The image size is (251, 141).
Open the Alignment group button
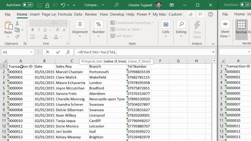pyautogui.click(x=80, y=29)
